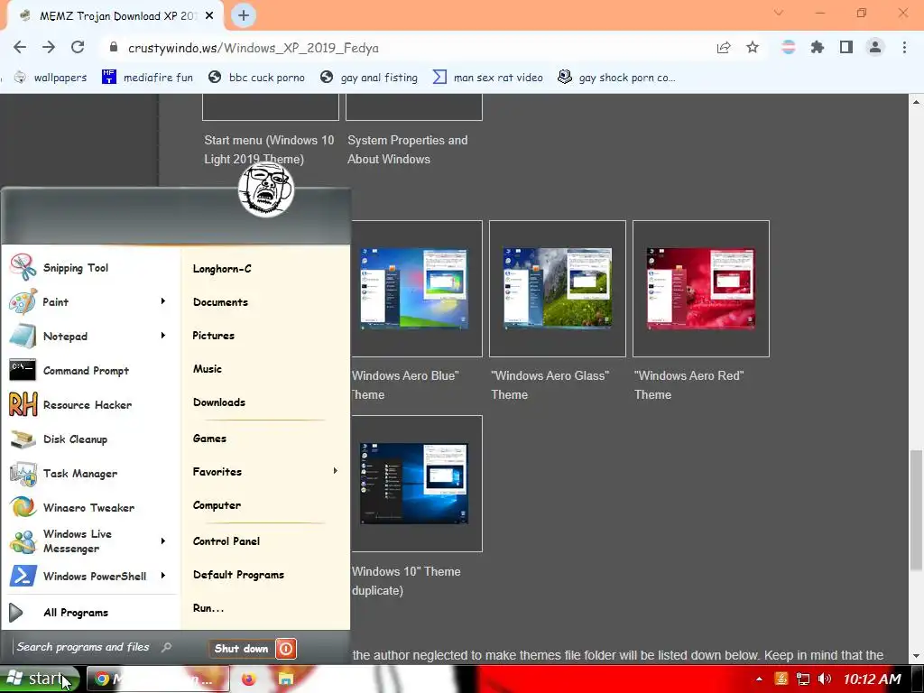Click the user account avatar picture

click(266, 189)
